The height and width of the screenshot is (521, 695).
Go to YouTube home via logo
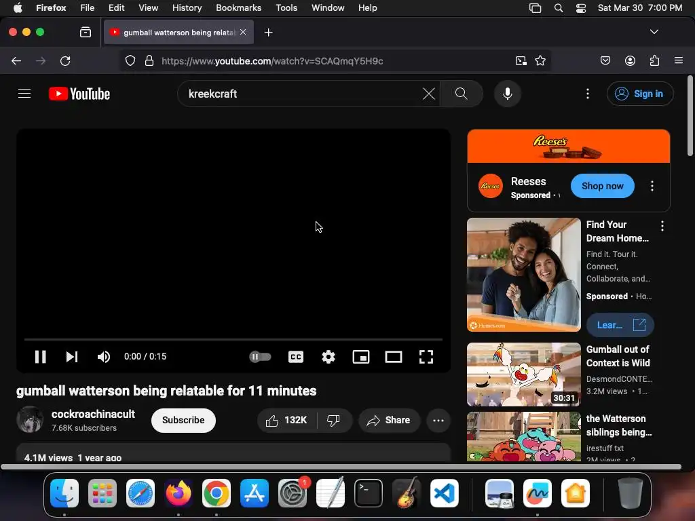79,94
